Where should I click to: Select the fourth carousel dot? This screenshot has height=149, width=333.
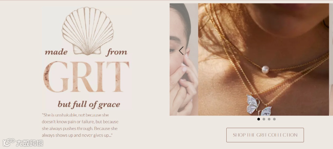pyautogui.click(x=274, y=119)
